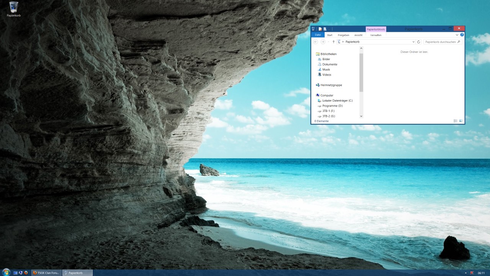
Task: Switch to TSGK Clan Forum taskbar button
Action: [x=46, y=273]
